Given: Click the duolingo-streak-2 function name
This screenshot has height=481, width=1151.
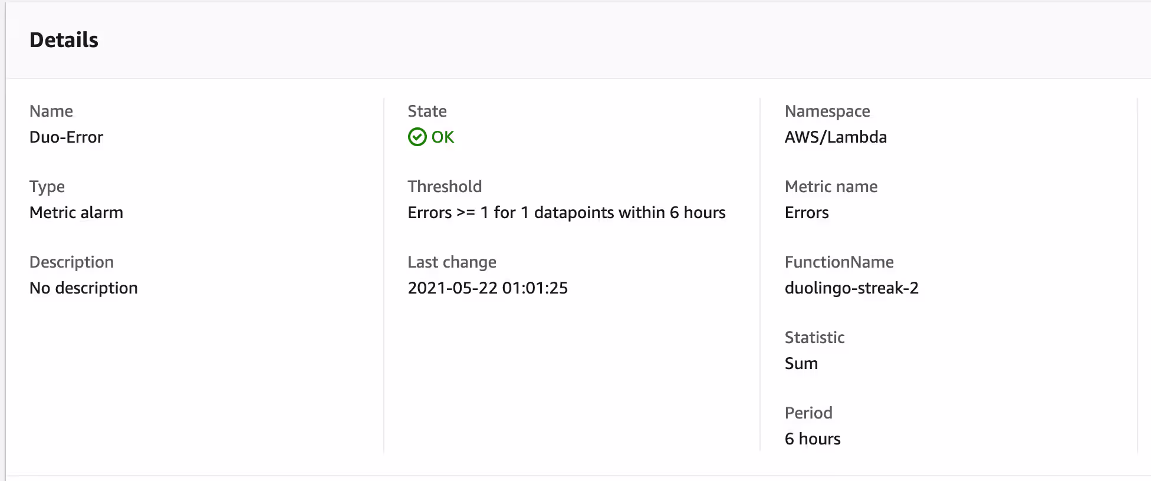Looking at the screenshot, I should click(x=851, y=288).
